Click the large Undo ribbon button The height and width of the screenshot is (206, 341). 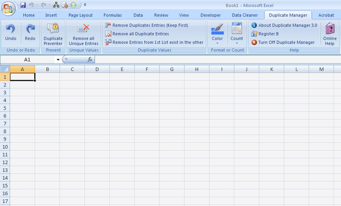coord(11,33)
